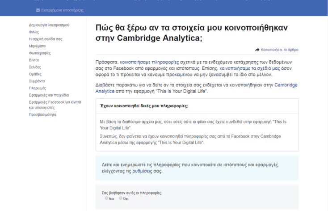Screen dimensions: 328x211
Task: Select 'Μηνύματα' in the sidebar
Action: pyautogui.click(x=37, y=46)
